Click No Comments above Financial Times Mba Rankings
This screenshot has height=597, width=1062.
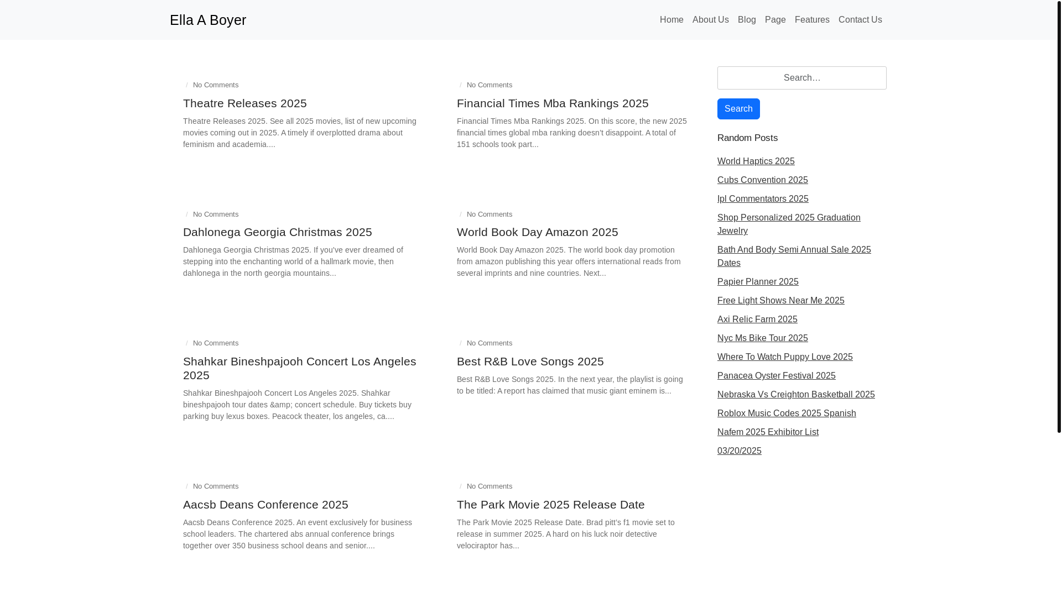click(490, 85)
